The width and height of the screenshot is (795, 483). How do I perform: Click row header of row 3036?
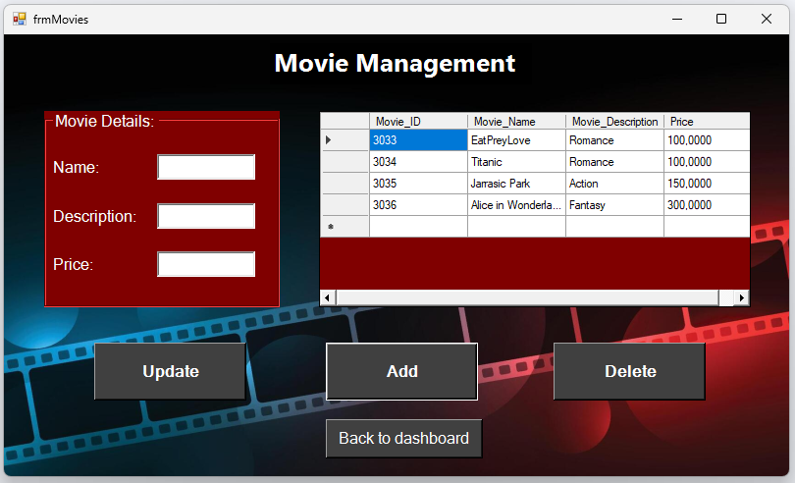coord(344,205)
